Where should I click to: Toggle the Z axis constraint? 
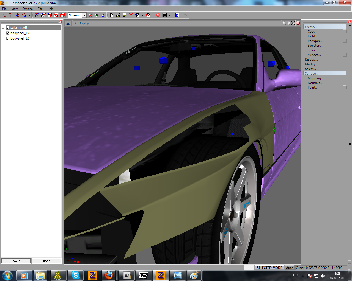click(103, 15)
